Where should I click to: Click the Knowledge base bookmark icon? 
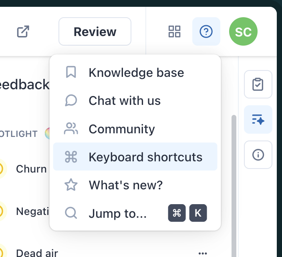pos(71,72)
